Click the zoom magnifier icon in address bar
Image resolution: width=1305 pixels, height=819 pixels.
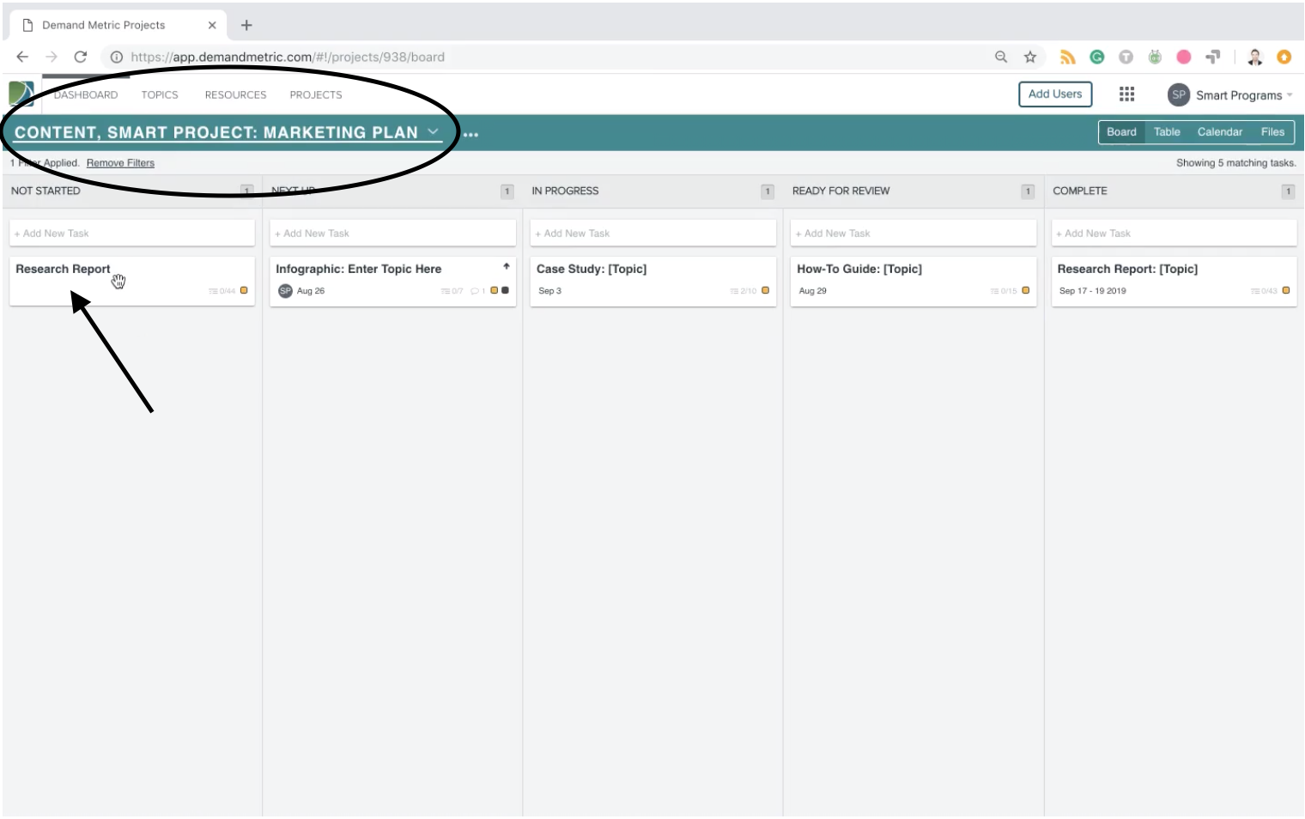[1001, 57]
